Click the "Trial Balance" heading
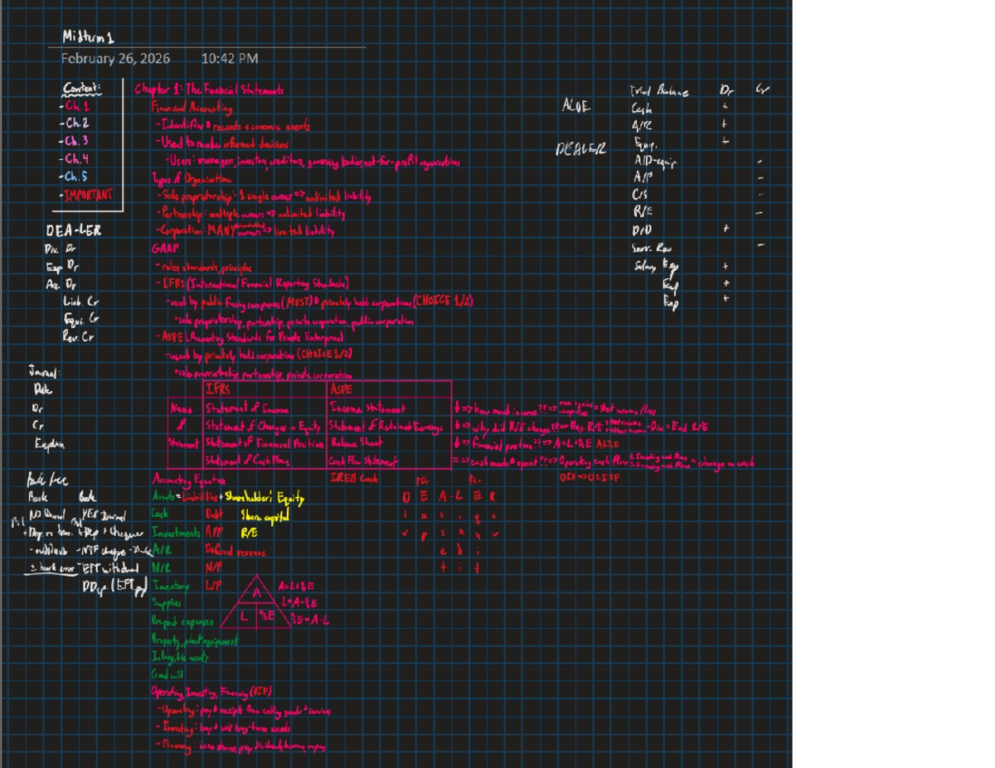Image resolution: width=995 pixels, height=768 pixels. coord(660,92)
